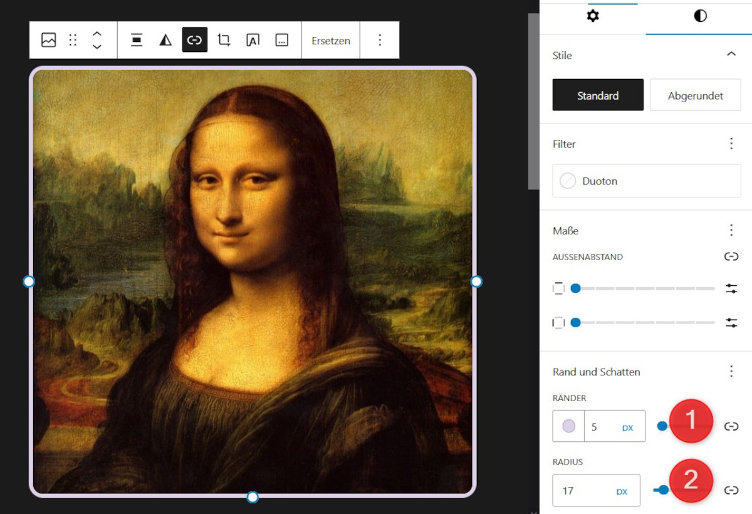Open the border color swatch
Image resolution: width=752 pixels, height=514 pixels.
coord(569,426)
